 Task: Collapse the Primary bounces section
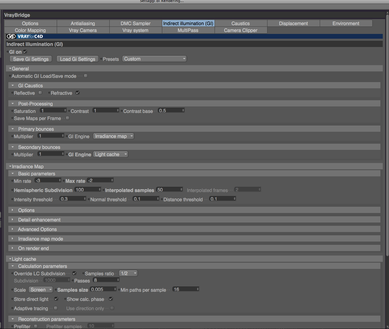(12, 129)
